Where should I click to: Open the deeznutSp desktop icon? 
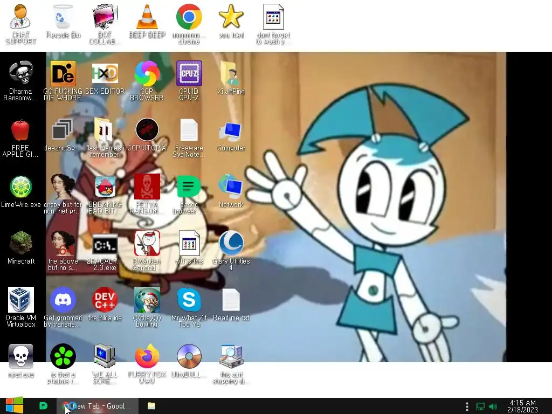tap(63, 135)
